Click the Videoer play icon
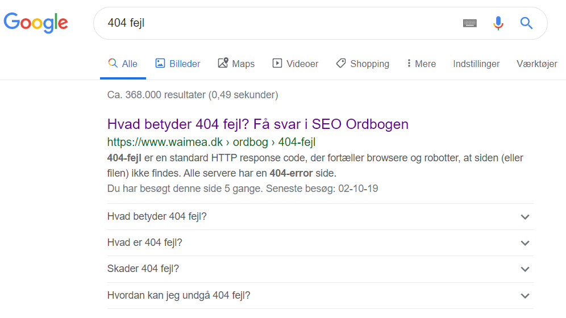 tap(277, 64)
